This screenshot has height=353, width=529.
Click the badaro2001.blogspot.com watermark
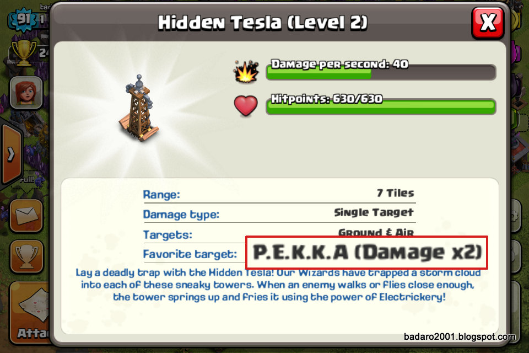(x=460, y=336)
